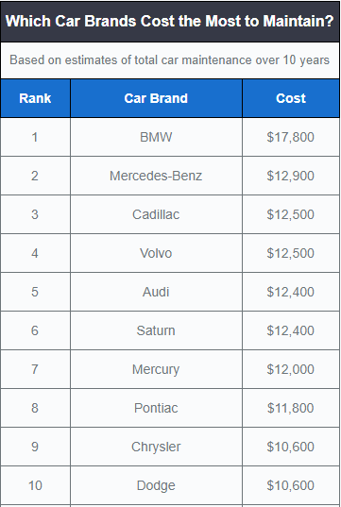Click the $12,900 cost cell
The height and width of the screenshot is (507, 341).
(x=291, y=176)
